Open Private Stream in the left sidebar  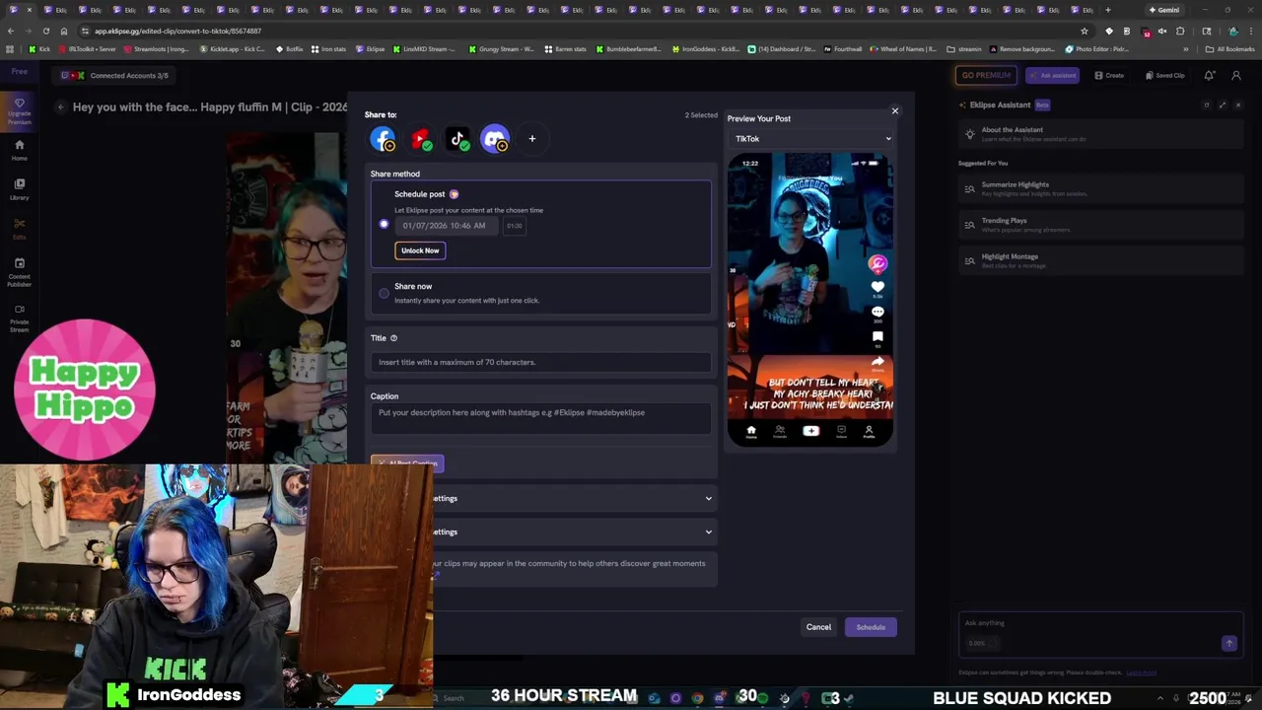click(x=19, y=318)
